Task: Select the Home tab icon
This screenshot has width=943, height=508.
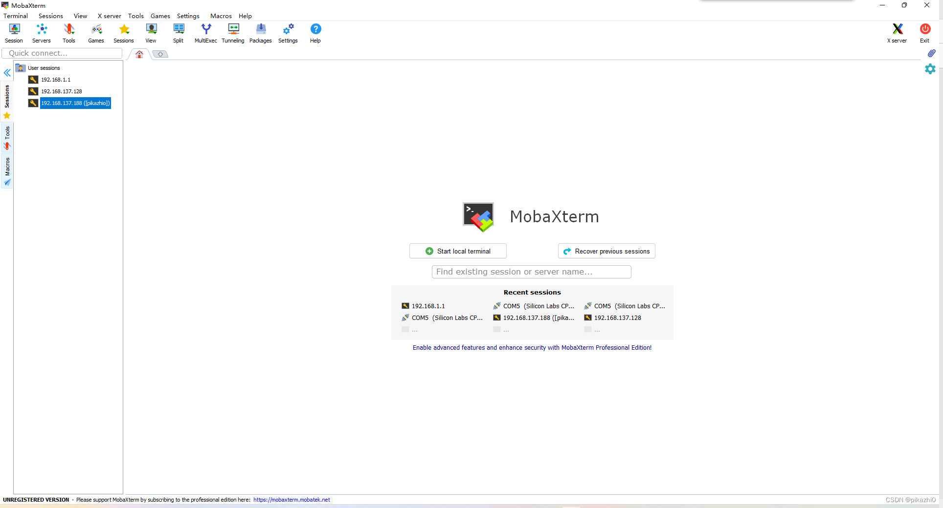Action: [139, 54]
